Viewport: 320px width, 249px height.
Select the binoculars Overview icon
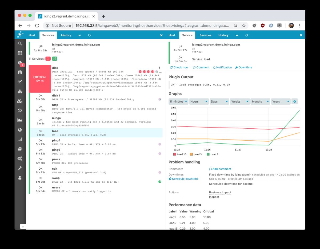point(20,72)
